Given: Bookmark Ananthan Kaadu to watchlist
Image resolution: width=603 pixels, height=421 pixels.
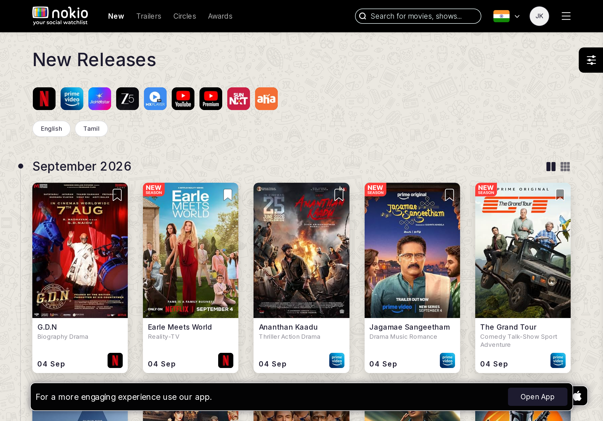Looking at the screenshot, I should [x=339, y=195].
